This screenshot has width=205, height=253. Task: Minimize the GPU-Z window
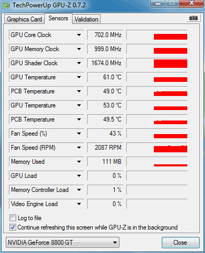158,4
